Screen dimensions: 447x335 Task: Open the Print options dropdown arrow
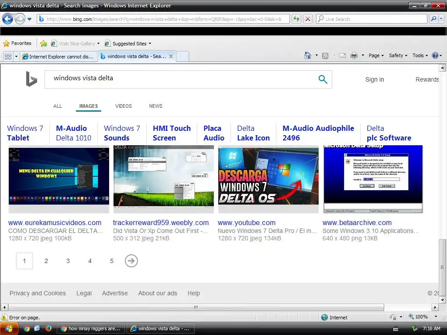point(363,55)
